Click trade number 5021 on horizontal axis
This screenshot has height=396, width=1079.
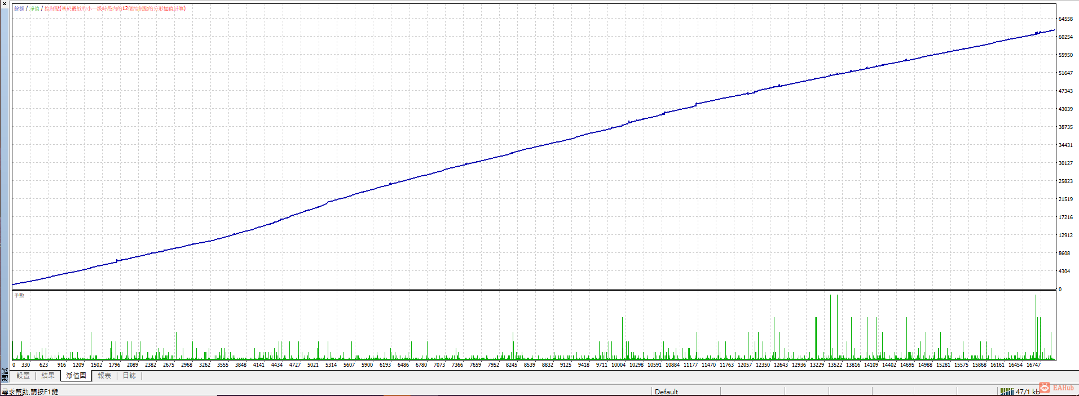[313, 365]
